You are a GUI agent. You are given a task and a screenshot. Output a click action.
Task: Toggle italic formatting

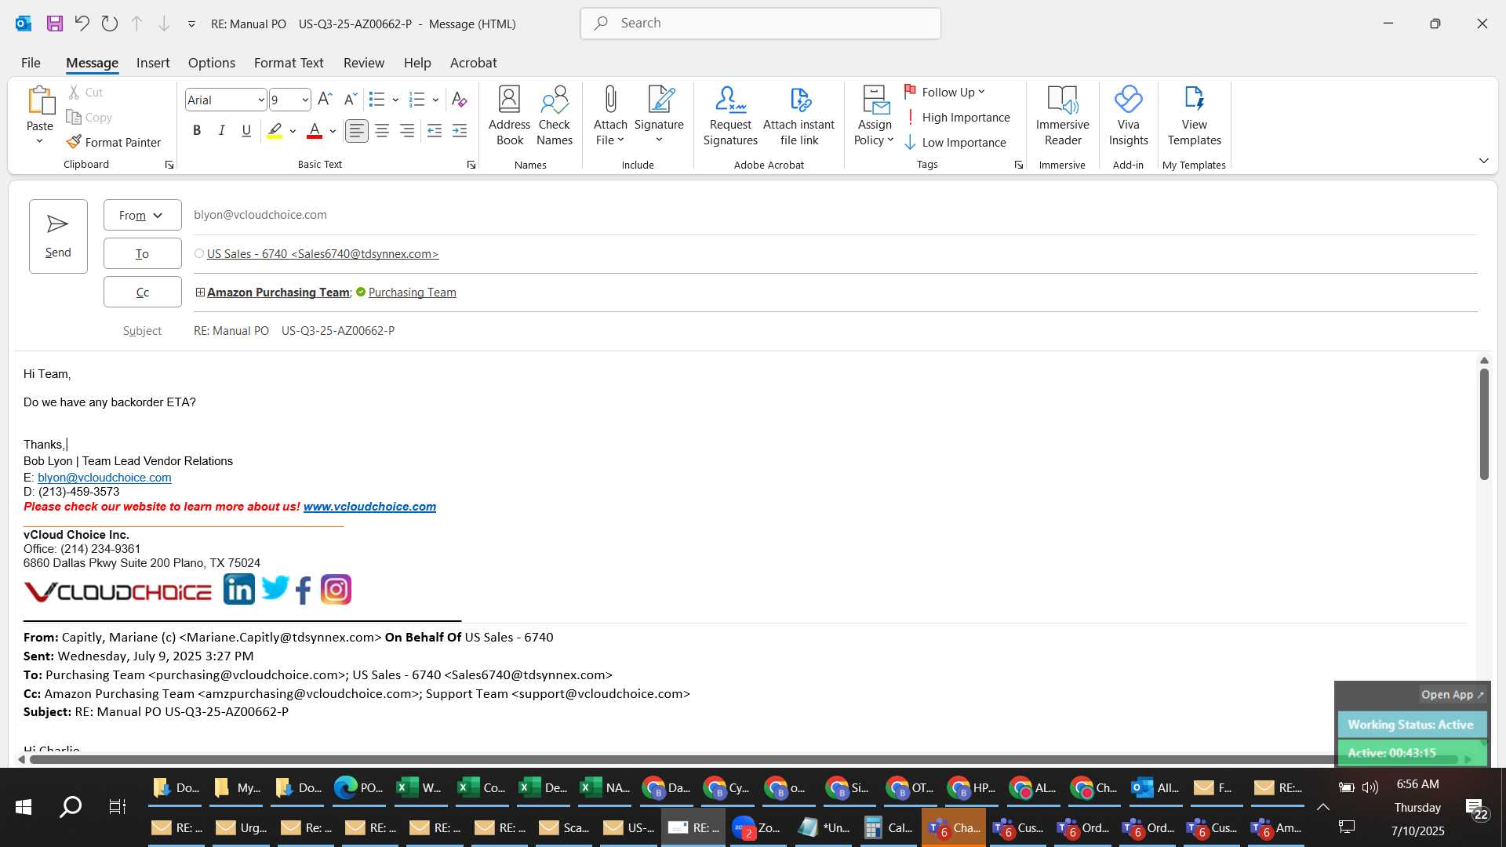pyautogui.click(x=222, y=131)
